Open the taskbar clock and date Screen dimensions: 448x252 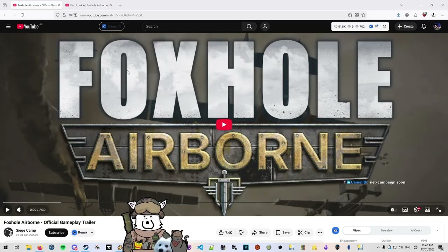tap(427, 247)
